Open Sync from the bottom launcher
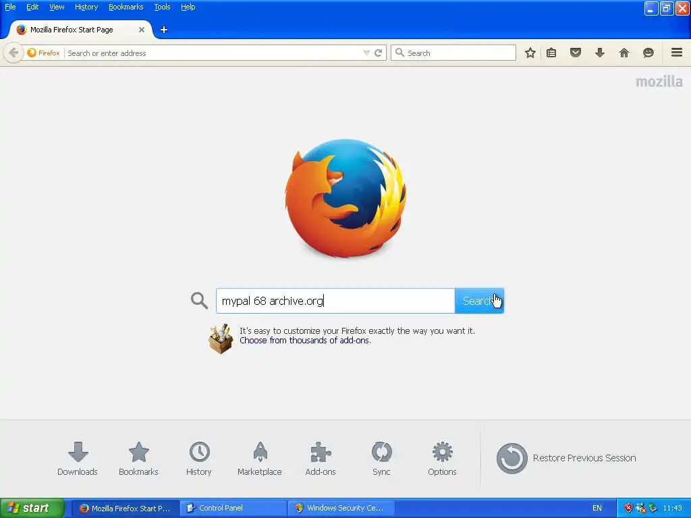Image resolution: width=691 pixels, height=518 pixels. tap(381, 459)
